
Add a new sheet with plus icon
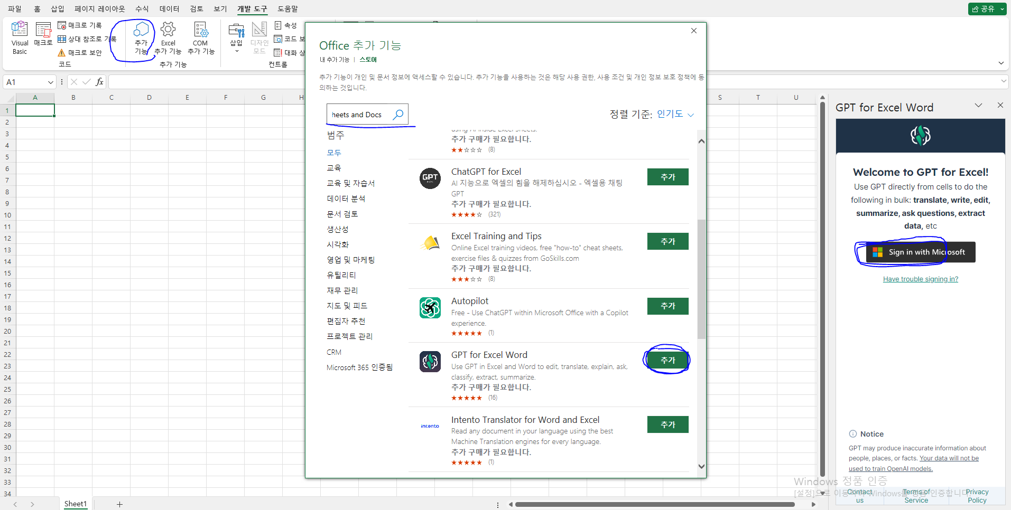[119, 504]
